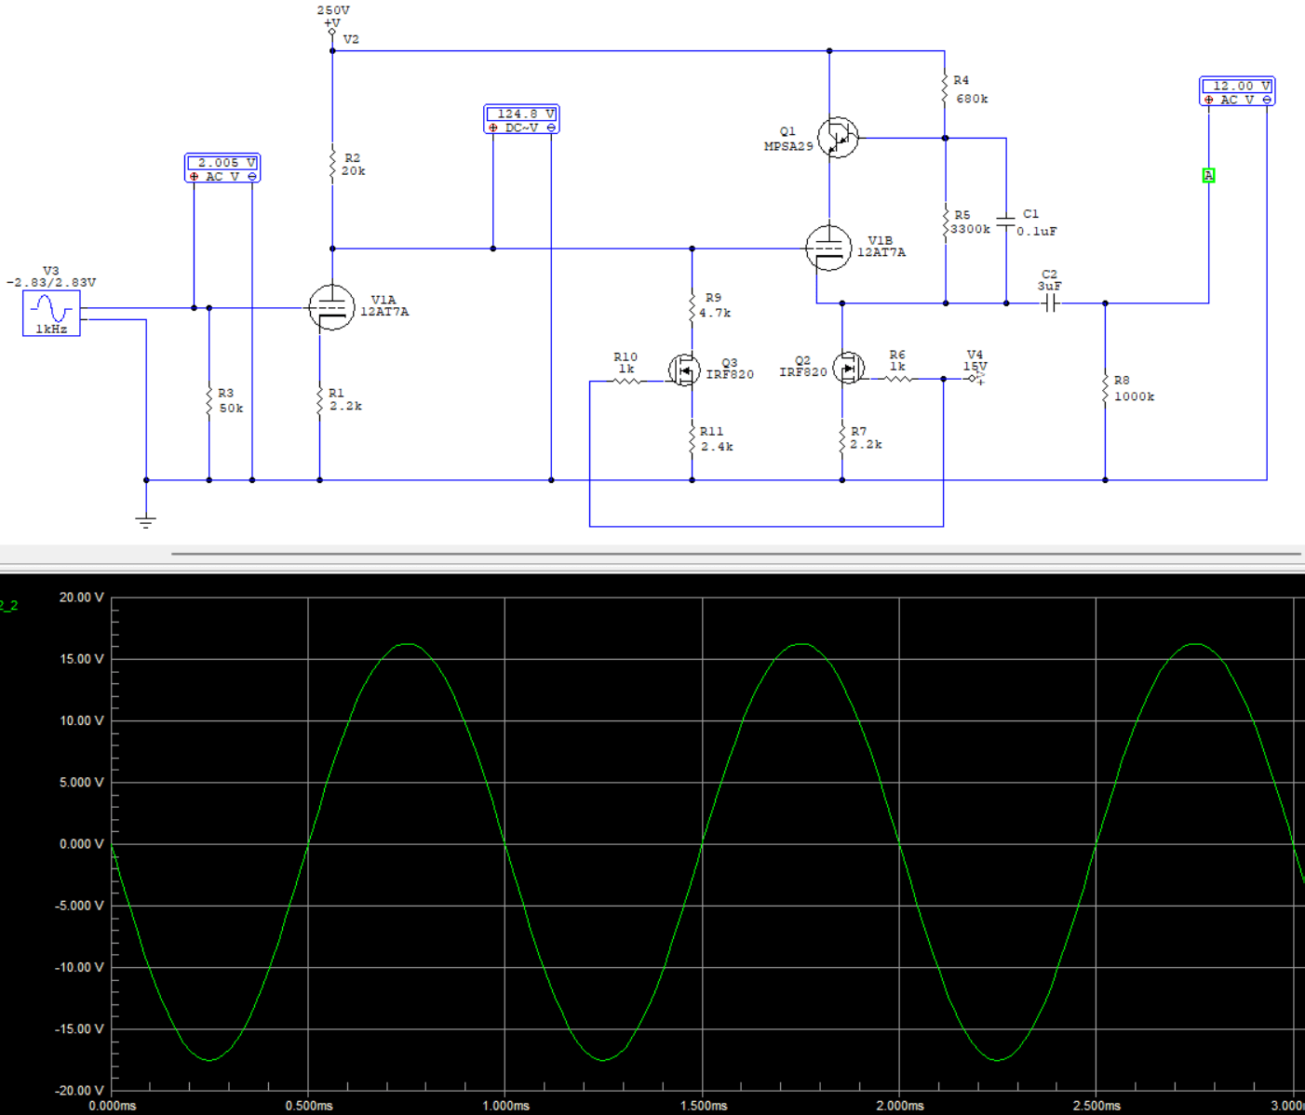
Task: Click the 0.1uF value label
Action: pyautogui.click(x=1037, y=231)
